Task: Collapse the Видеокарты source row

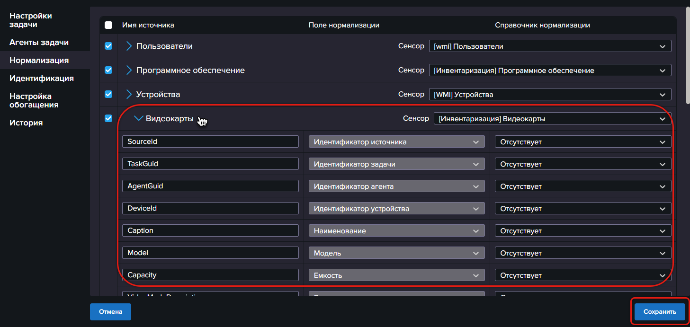Action: 138,119
